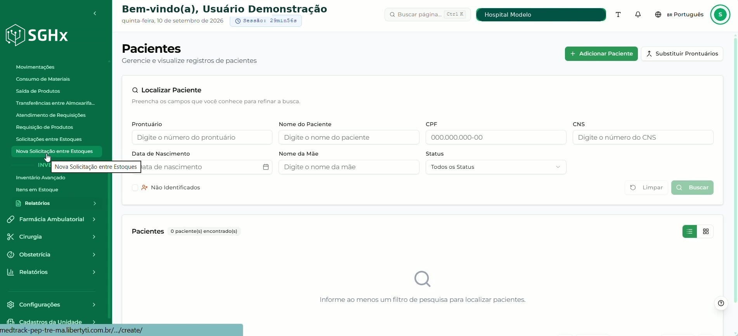Screen dimensions: 738x336
Task: Click the Configurações gear icon
Action: tap(11, 305)
